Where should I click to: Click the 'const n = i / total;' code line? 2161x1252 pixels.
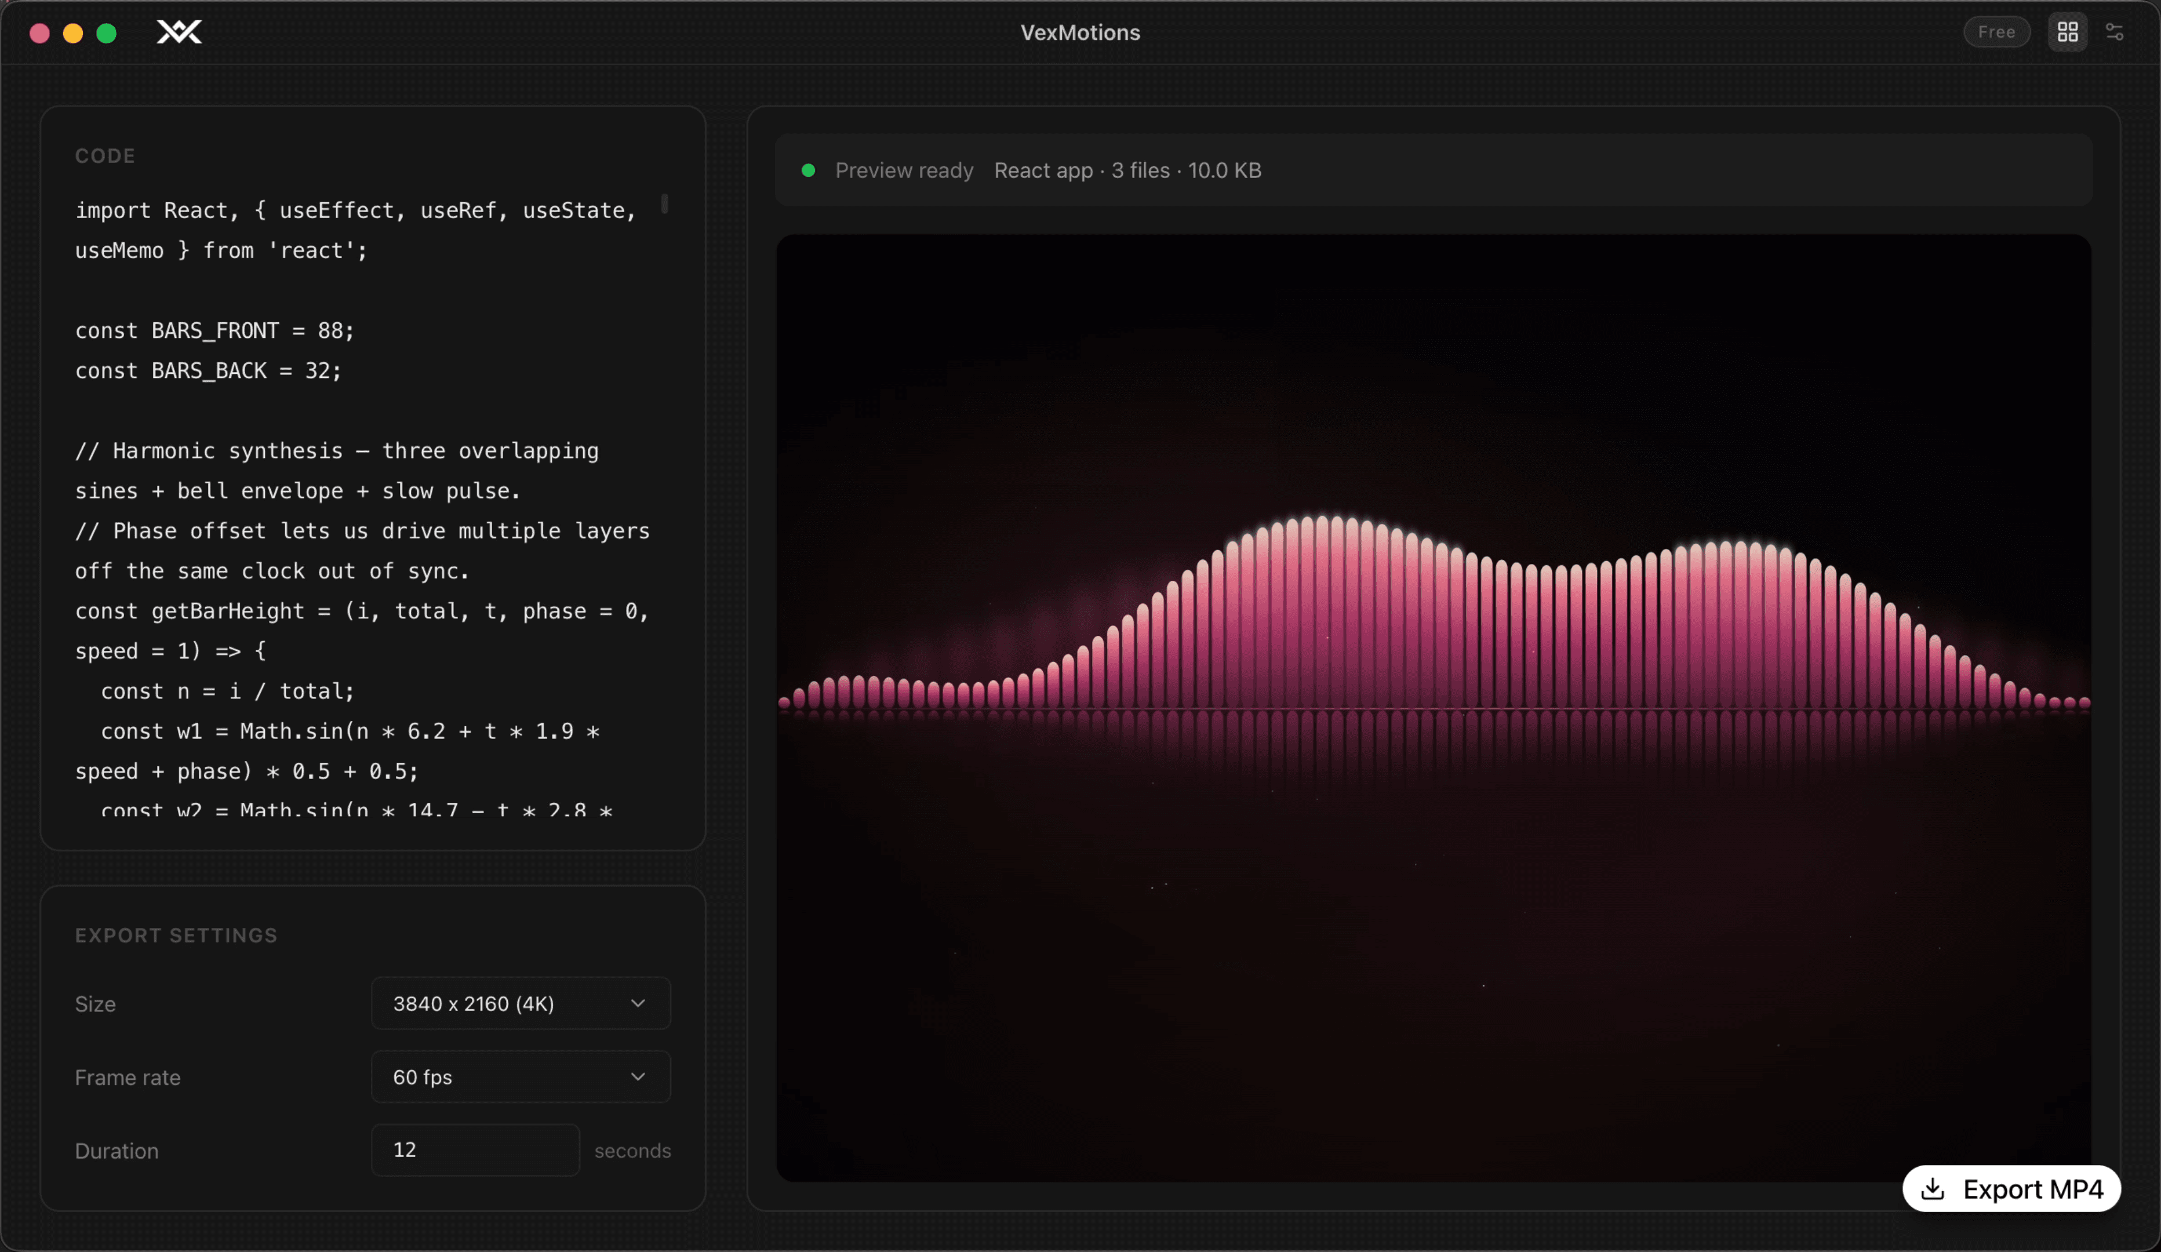click(x=227, y=691)
